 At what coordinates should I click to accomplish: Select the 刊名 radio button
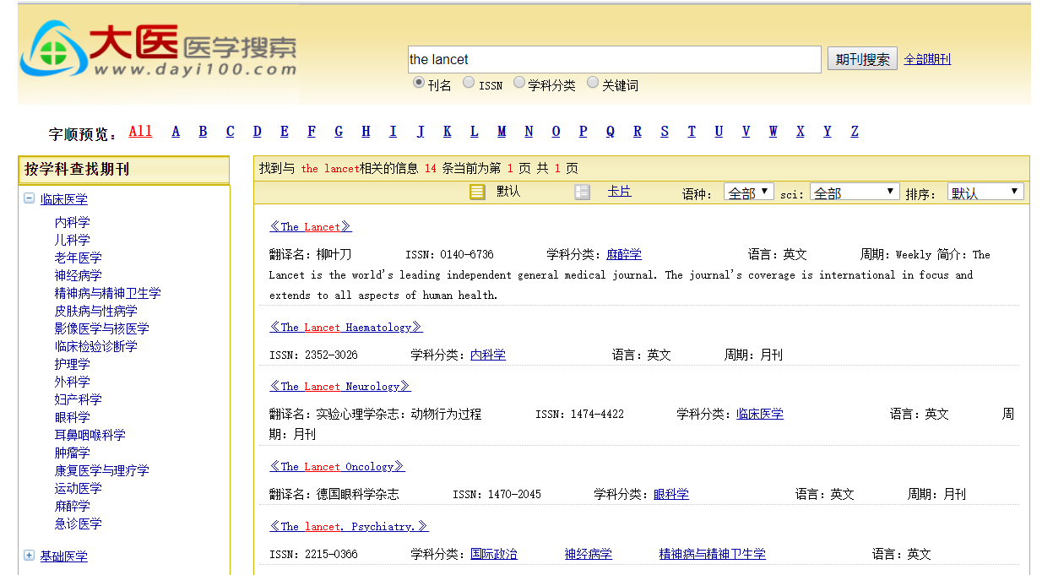coord(419,83)
